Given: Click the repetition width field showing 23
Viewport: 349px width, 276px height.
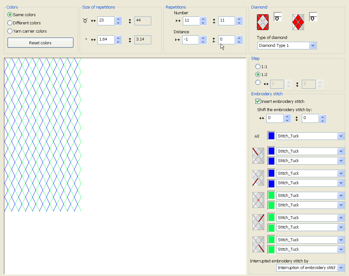Looking at the screenshot, I should coord(106,21).
